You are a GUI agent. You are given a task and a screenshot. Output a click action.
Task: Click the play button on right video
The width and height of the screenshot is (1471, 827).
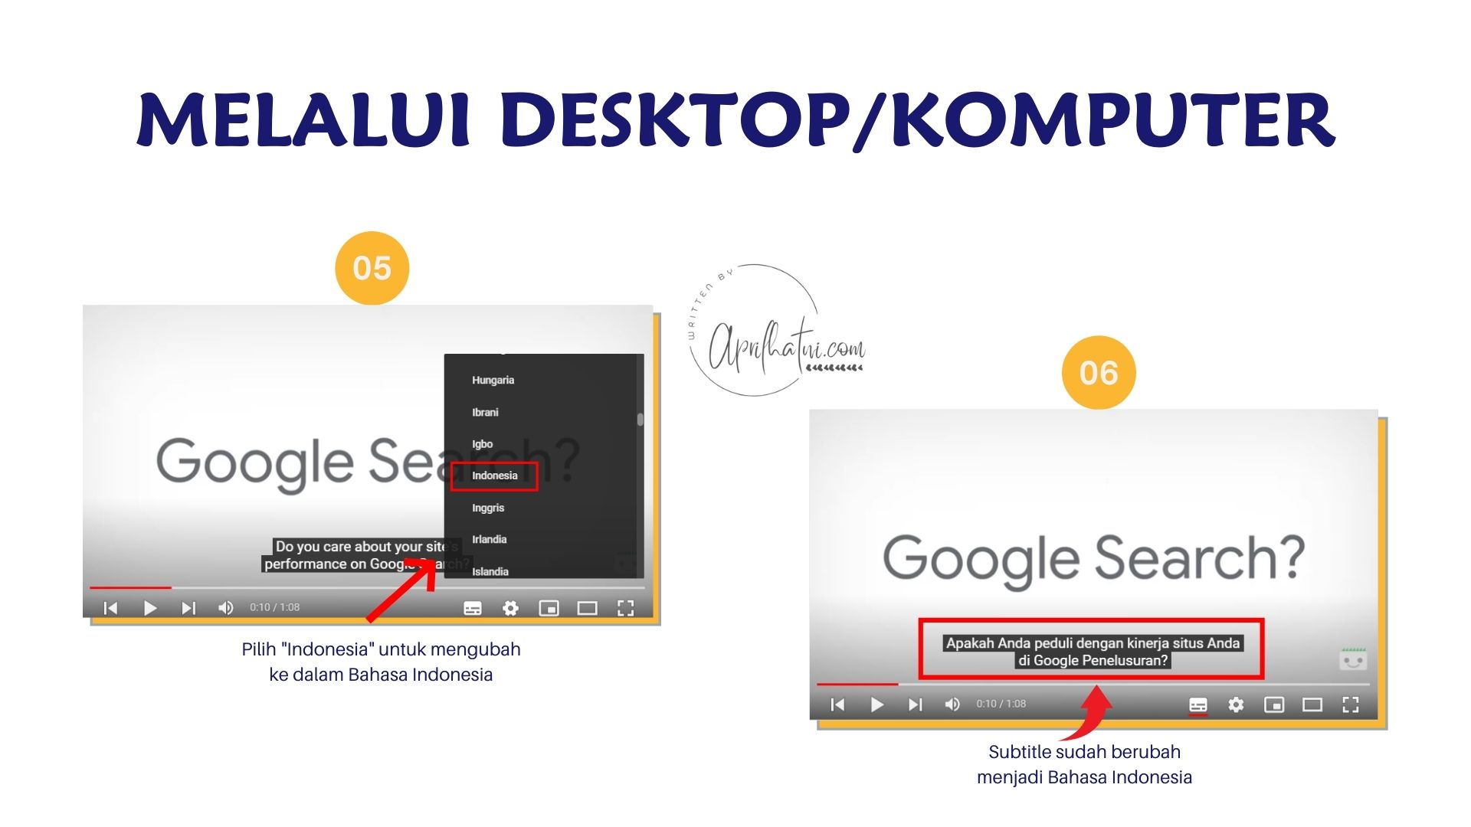tap(874, 704)
